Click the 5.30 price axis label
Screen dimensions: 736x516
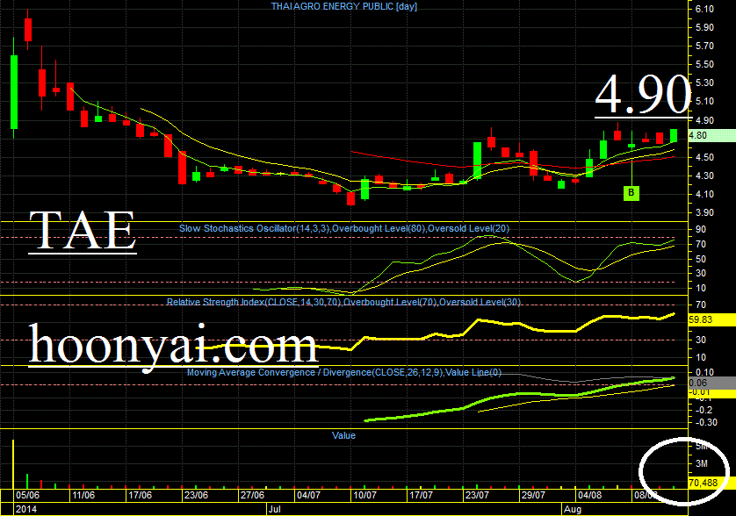click(x=704, y=82)
